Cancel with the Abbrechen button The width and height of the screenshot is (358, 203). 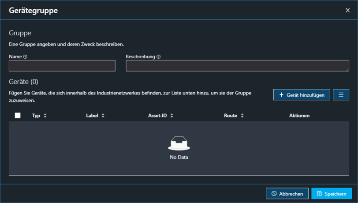(287, 194)
